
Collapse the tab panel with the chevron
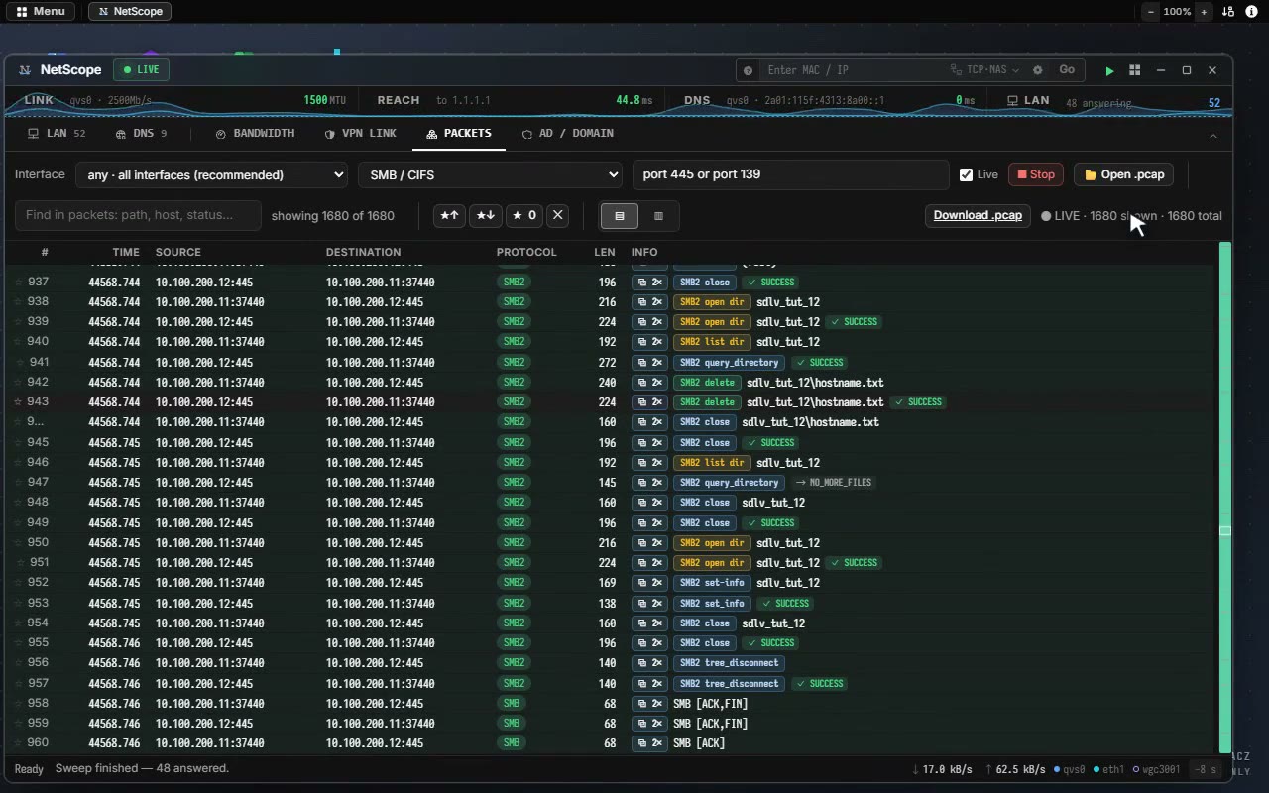1212,136
